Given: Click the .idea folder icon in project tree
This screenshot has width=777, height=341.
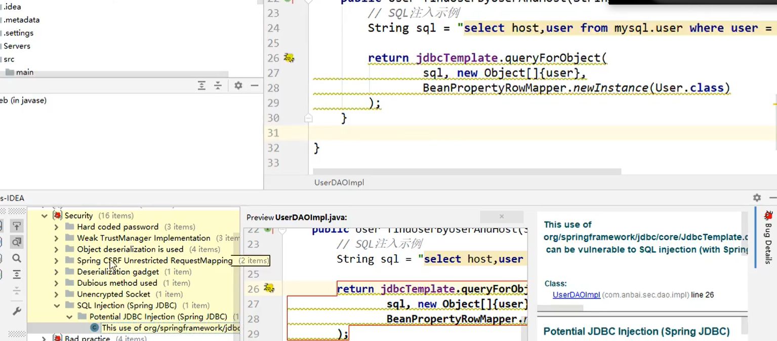Looking at the screenshot, I should pos(1,7).
